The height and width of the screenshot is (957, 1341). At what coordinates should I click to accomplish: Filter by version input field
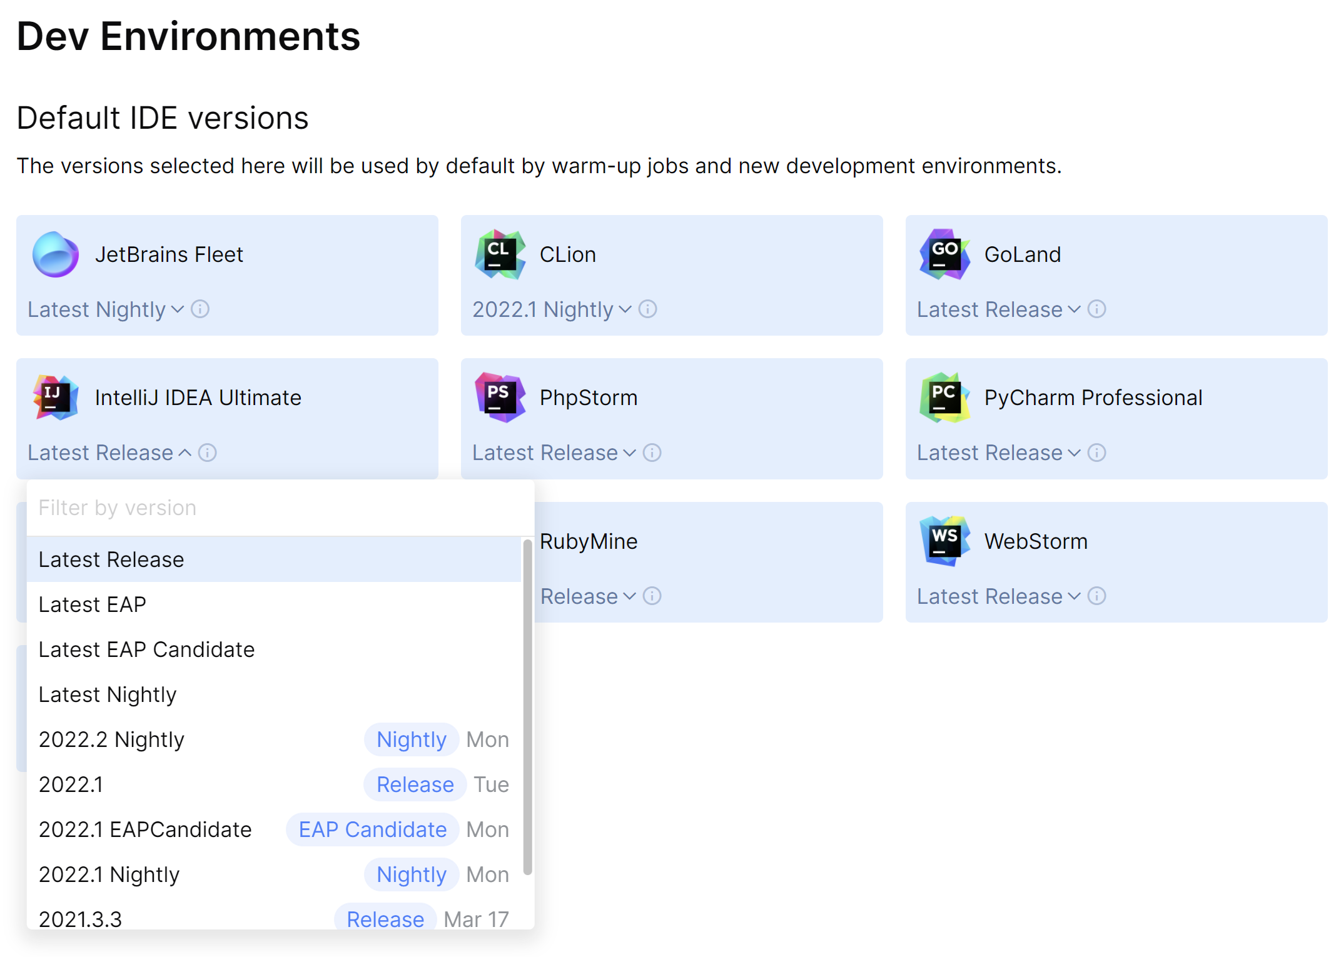[276, 506]
